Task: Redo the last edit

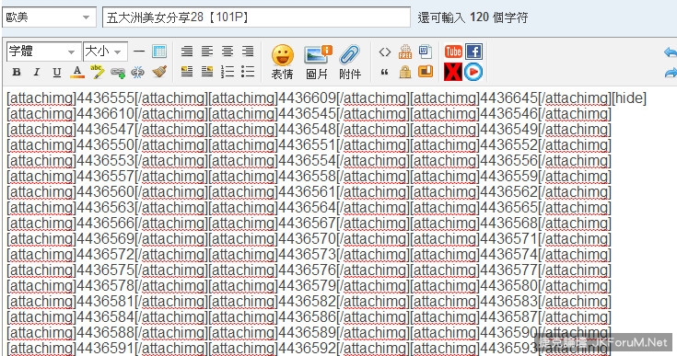Action: [x=671, y=73]
